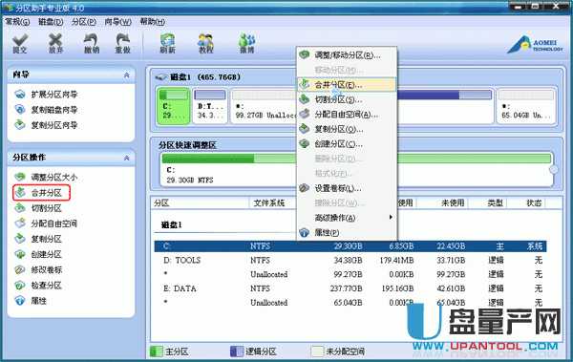This screenshot has width=573, height=362.
Task: Collapse the 向导 panel with its chevron
Action: (x=126, y=75)
